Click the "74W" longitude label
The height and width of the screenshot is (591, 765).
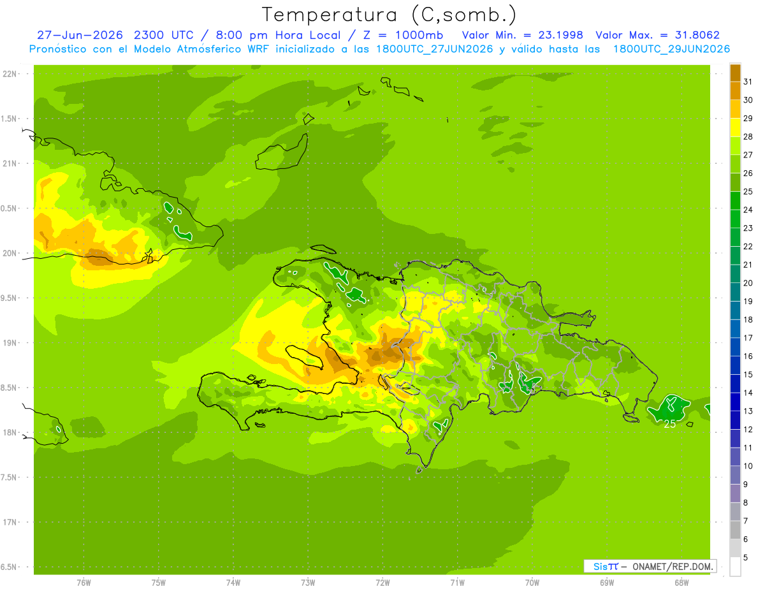pyautogui.click(x=233, y=583)
